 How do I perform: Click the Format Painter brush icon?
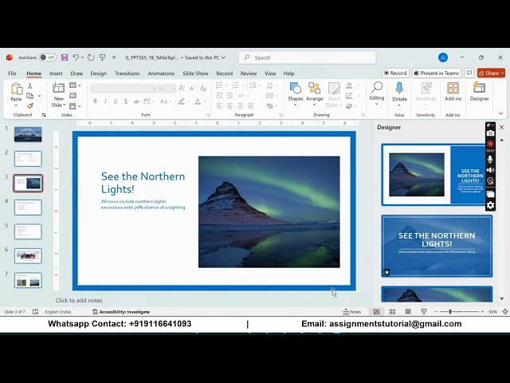point(30,105)
